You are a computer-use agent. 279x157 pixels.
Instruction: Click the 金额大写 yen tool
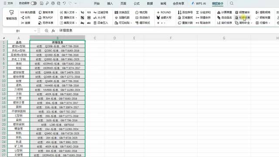coord(164,17)
